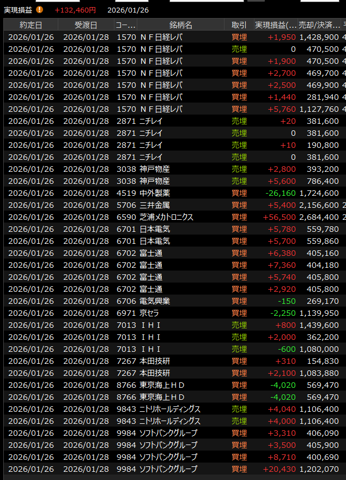Click the orange warning icon beside 実現損益

[x=39, y=10]
